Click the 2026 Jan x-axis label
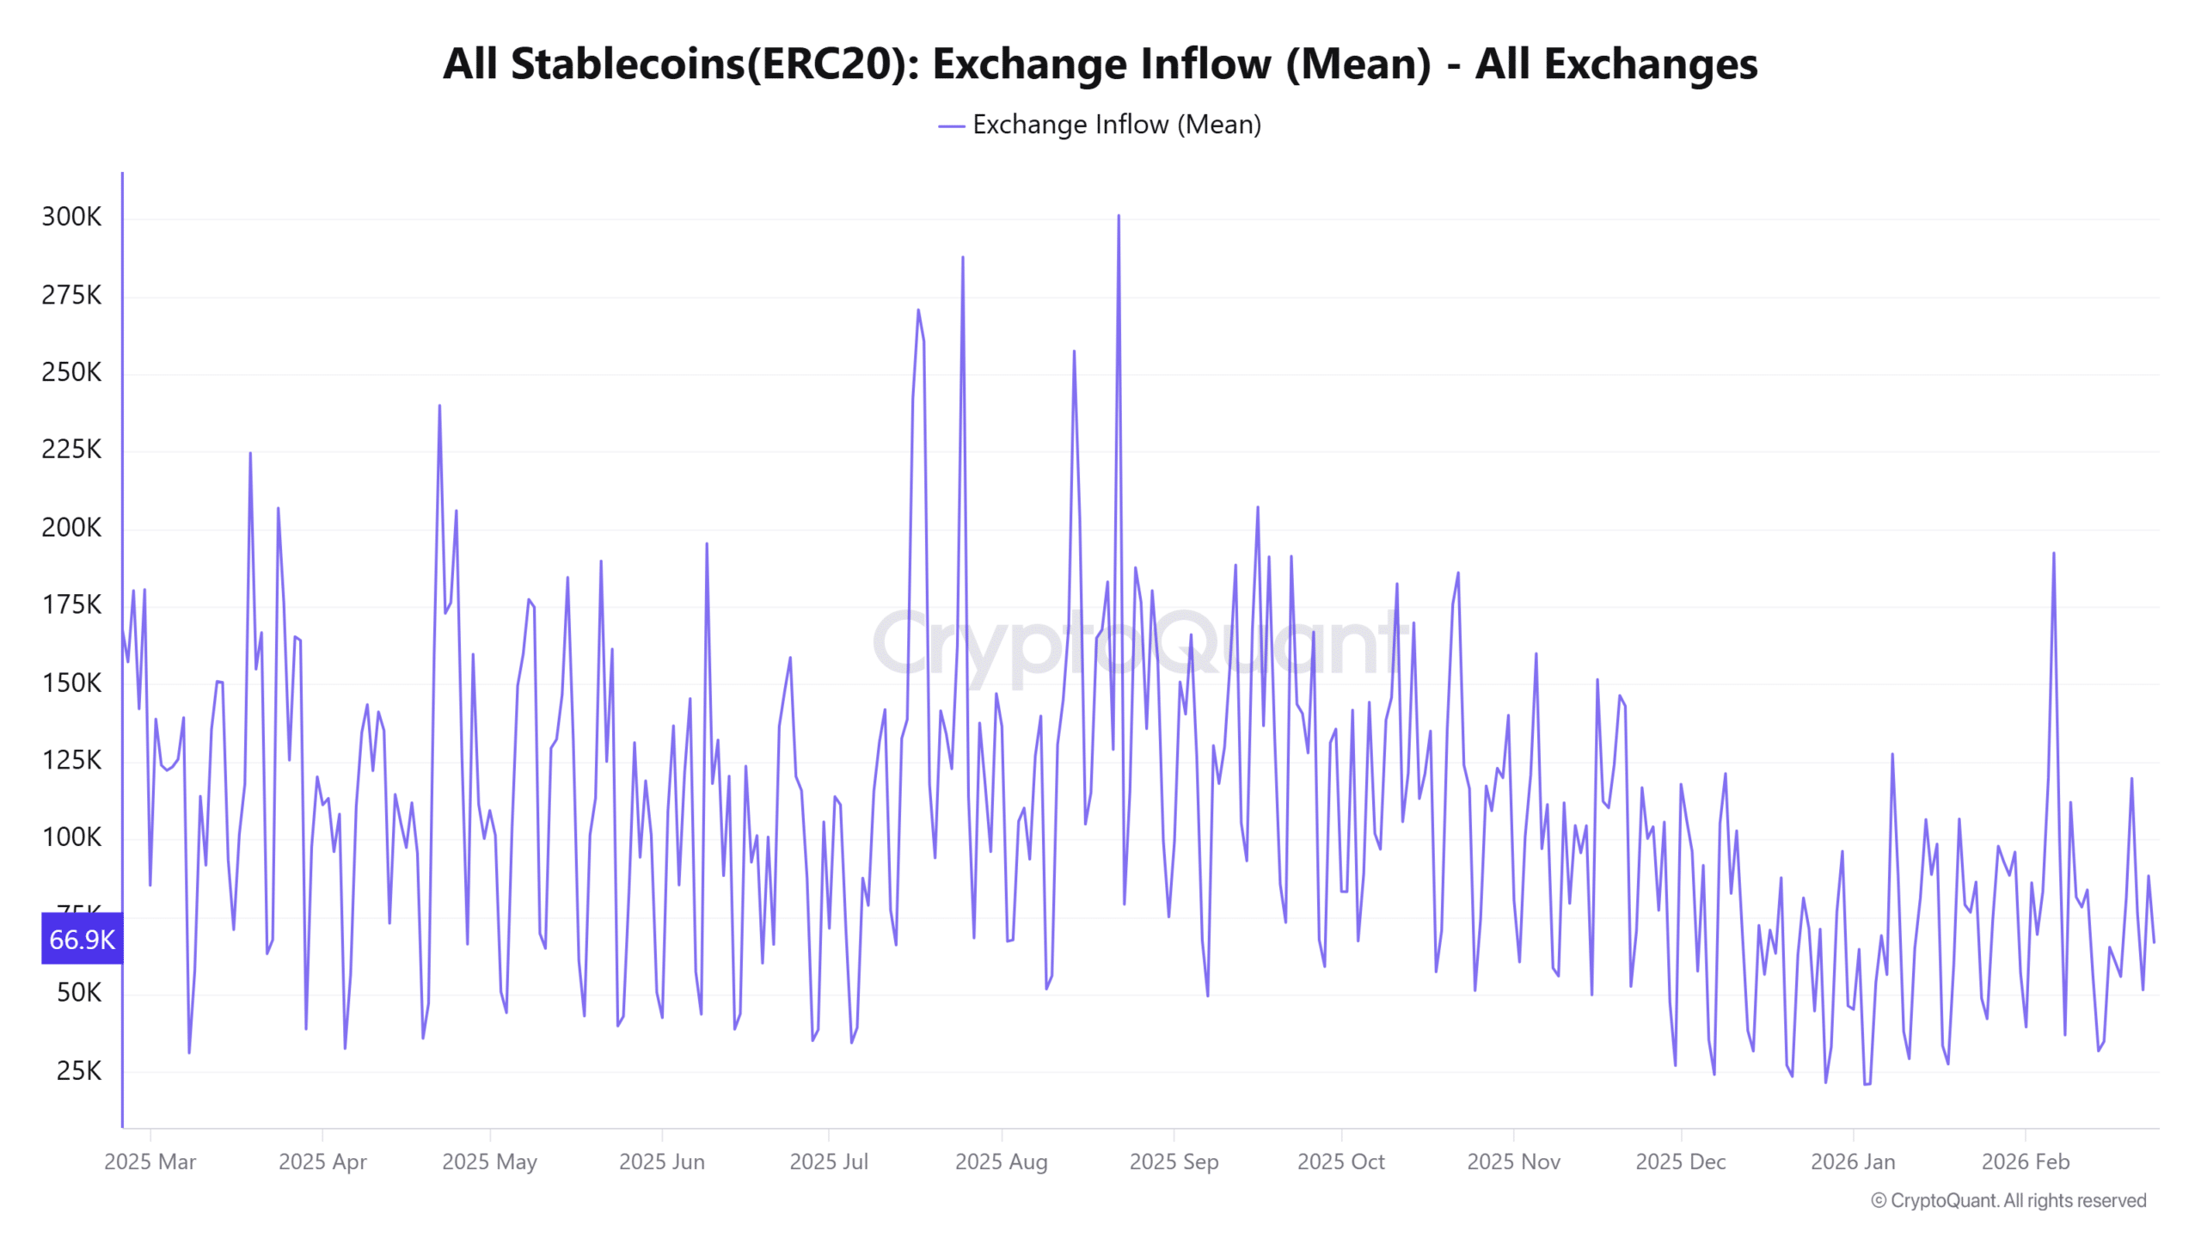This screenshot has width=2201, height=1238. pyautogui.click(x=1852, y=1161)
